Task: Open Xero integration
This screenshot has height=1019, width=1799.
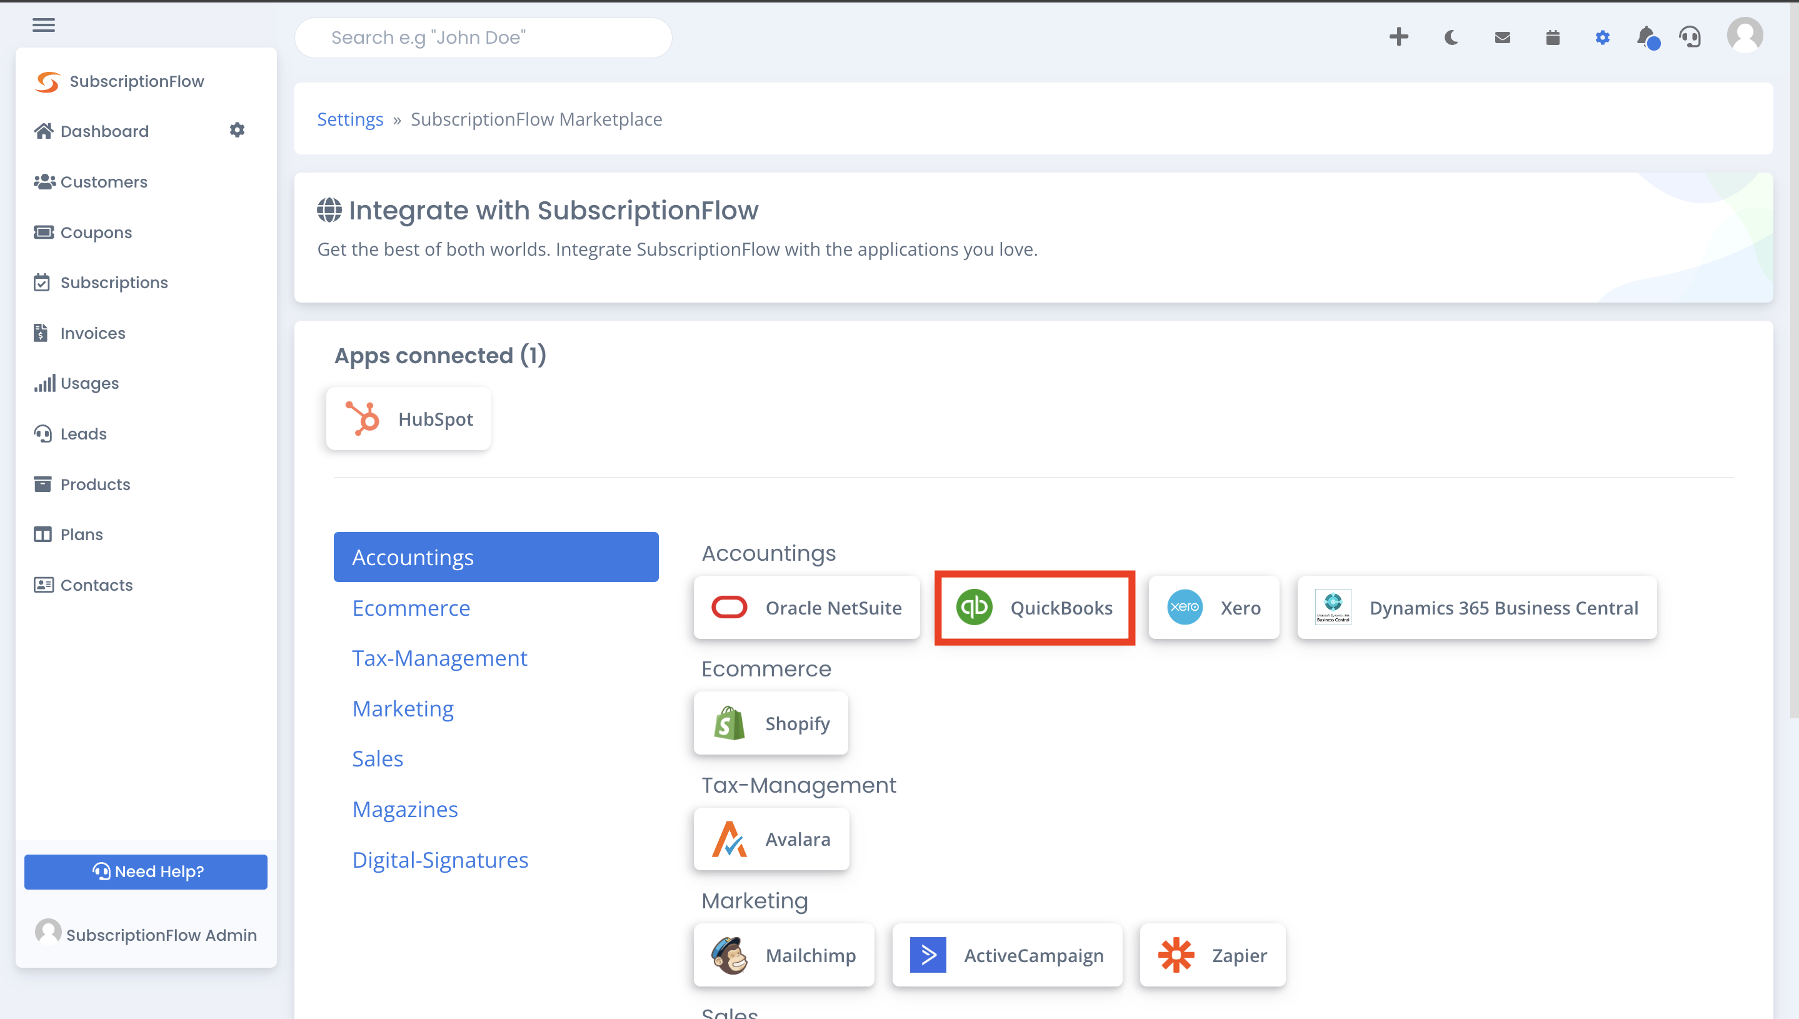Action: [x=1214, y=608]
